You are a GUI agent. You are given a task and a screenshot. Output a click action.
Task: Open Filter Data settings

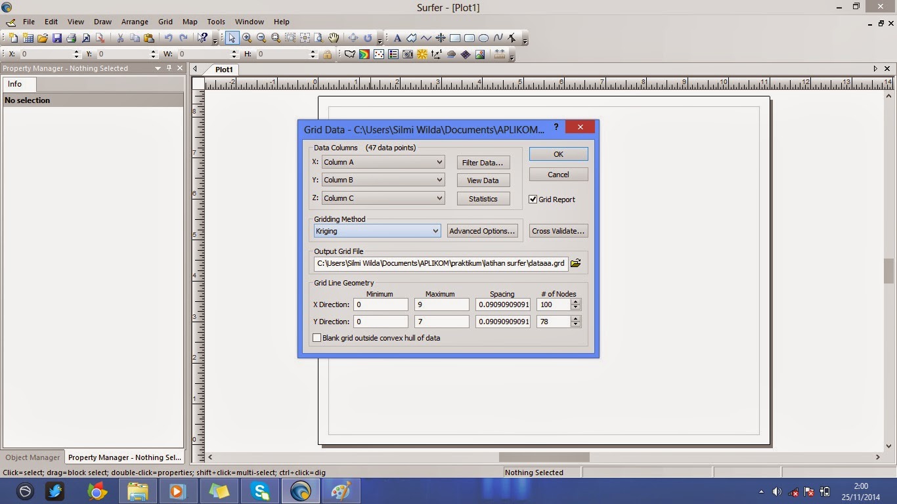(x=483, y=163)
